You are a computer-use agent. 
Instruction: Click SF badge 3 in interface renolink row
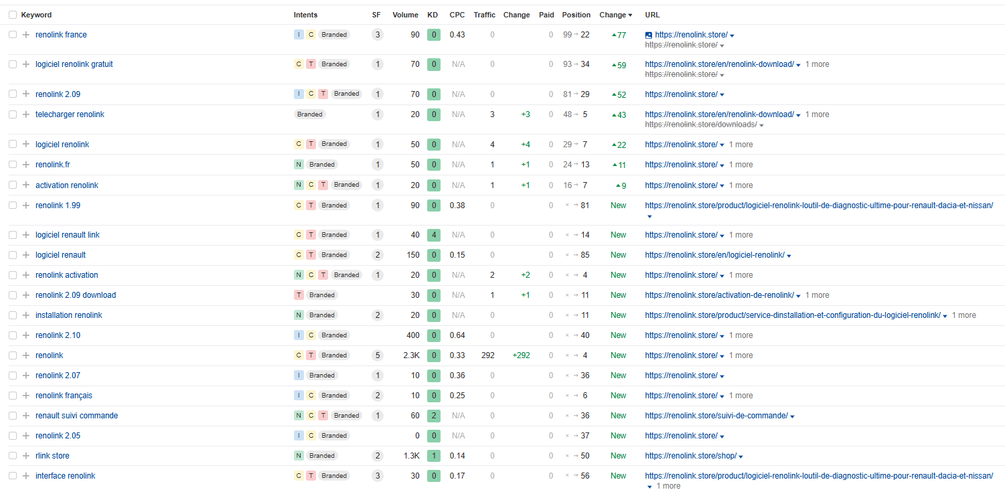pos(378,476)
